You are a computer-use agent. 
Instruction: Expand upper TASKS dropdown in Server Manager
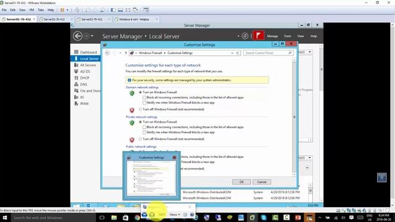(x=310, y=52)
